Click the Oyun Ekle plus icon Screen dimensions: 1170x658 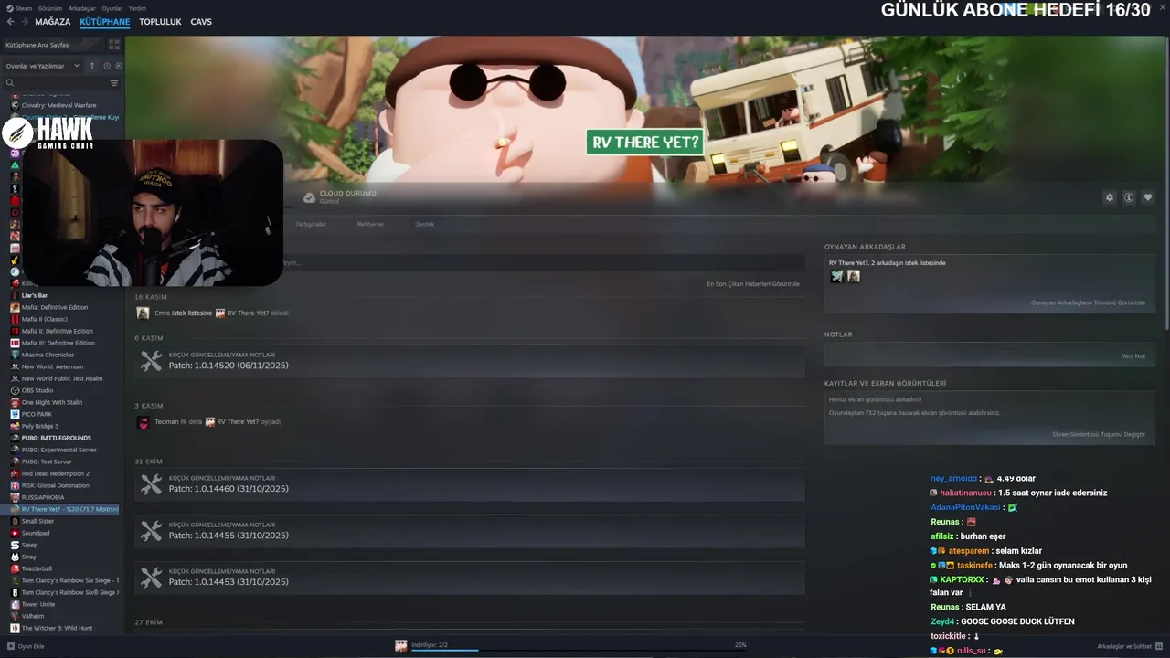(11, 646)
